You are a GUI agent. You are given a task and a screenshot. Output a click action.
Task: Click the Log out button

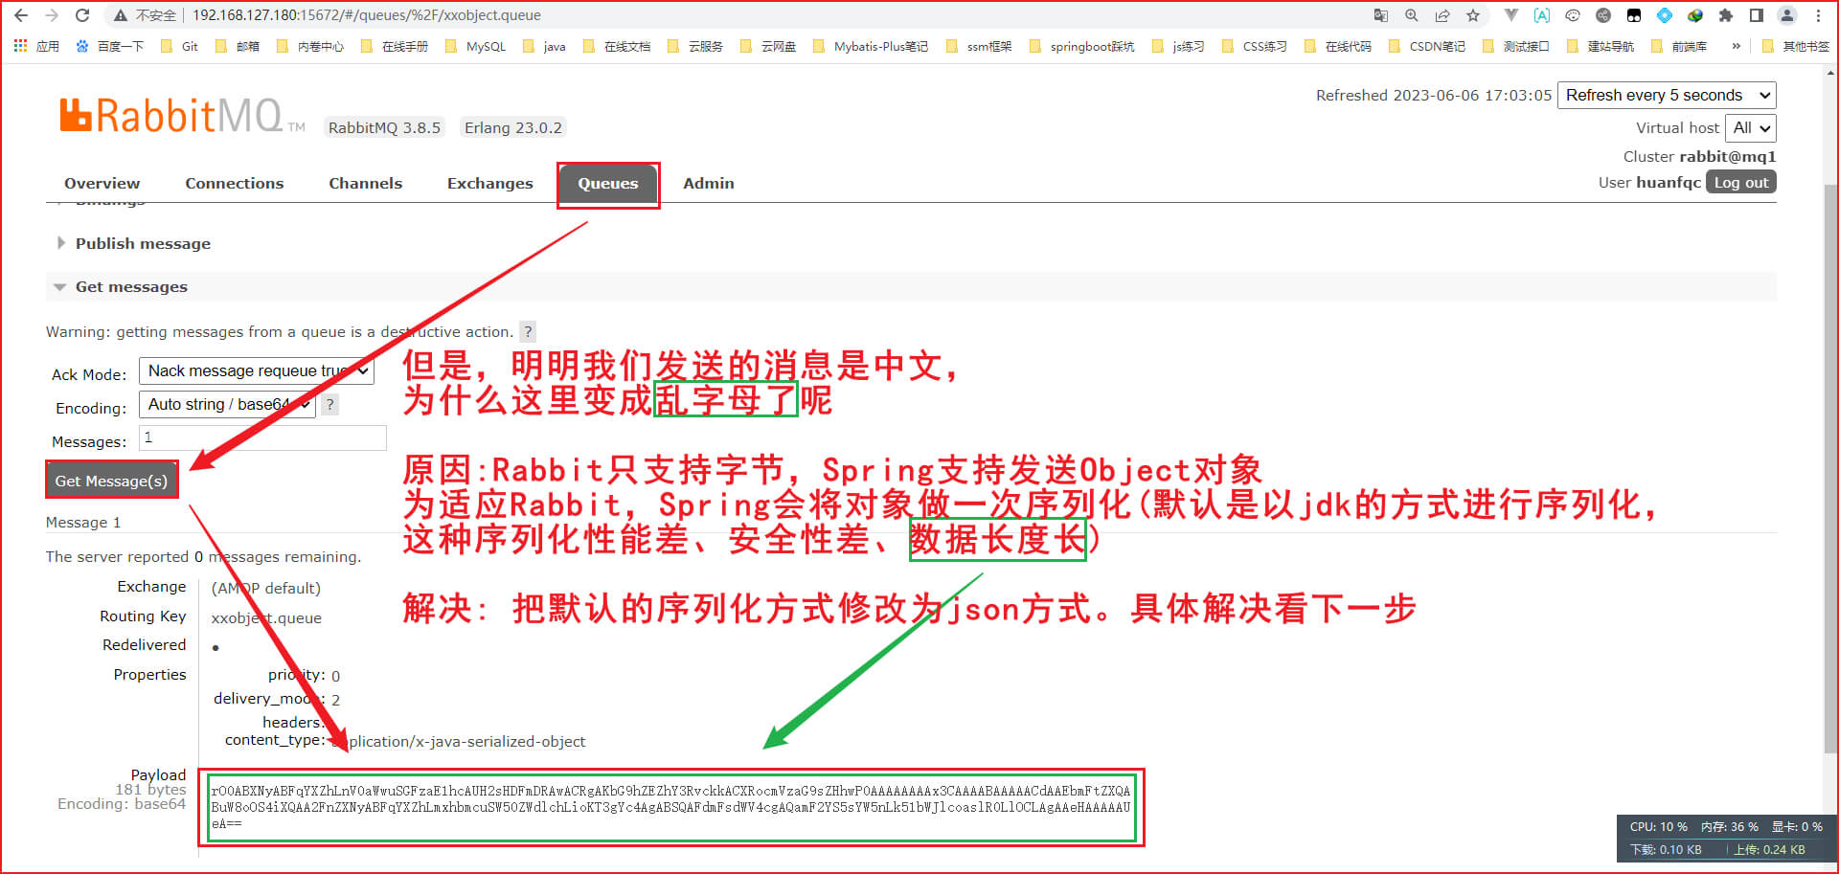point(1740,182)
